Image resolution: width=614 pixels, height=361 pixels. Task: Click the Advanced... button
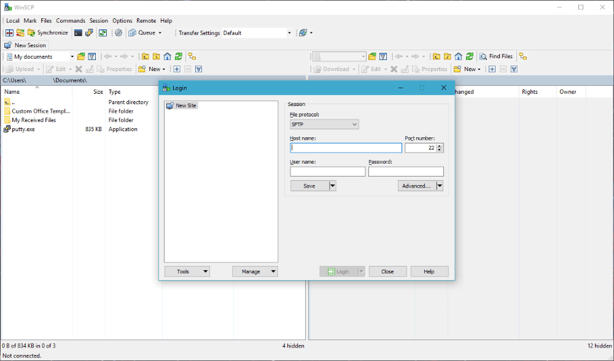click(x=416, y=186)
